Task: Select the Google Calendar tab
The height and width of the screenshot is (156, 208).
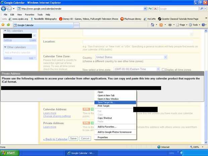Action: pos(43,25)
